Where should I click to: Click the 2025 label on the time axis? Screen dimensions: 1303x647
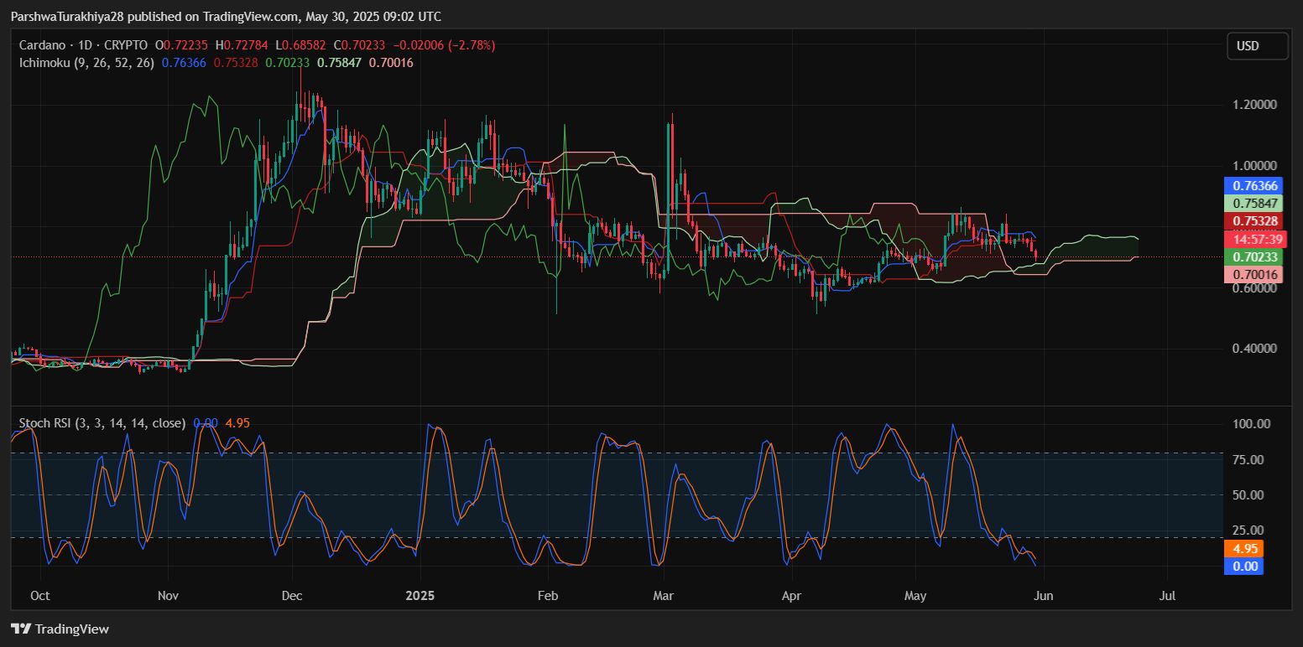[x=420, y=596]
